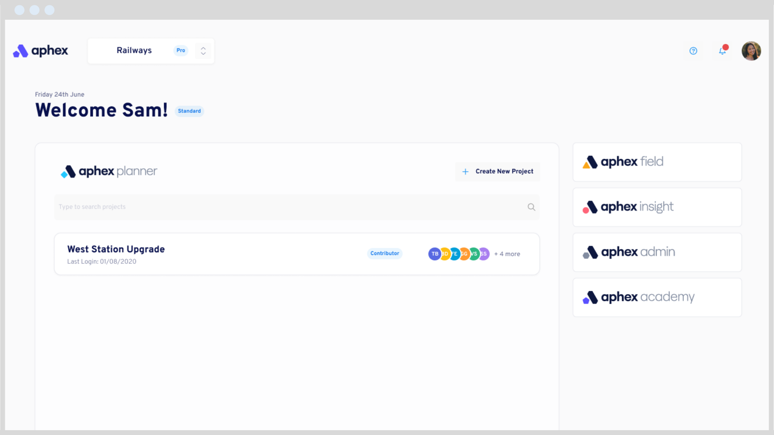The height and width of the screenshot is (435, 774).
Task: Select the FE member avatar
Action: 455,254
